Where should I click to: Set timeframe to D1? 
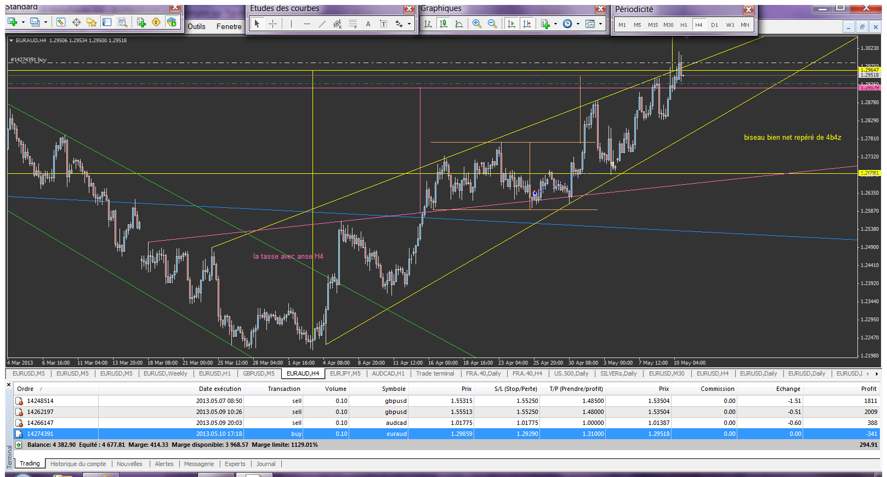coord(714,25)
